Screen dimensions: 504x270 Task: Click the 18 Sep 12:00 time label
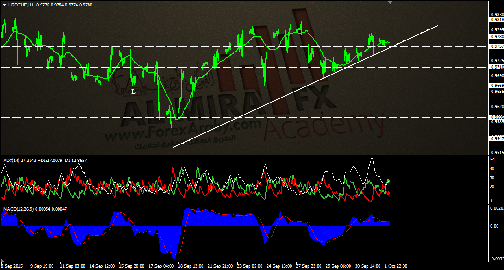[190, 266]
